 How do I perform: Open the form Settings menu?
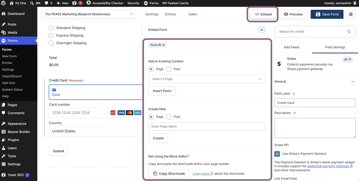(x=152, y=14)
